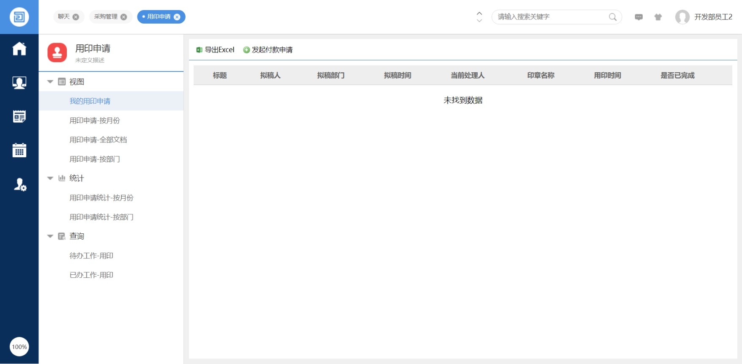Click the magnifier search icon
This screenshot has width=742, height=364.
point(613,17)
